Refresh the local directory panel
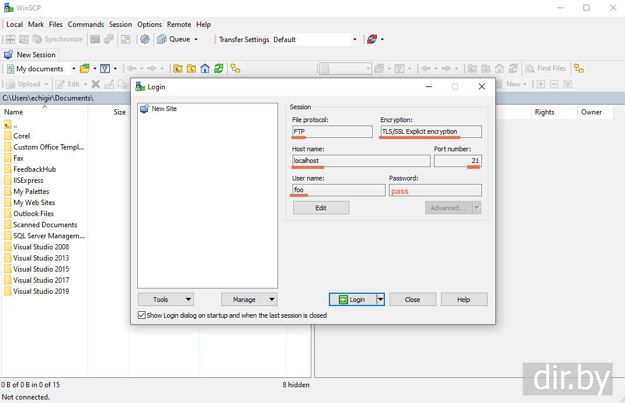 click(x=218, y=68)
